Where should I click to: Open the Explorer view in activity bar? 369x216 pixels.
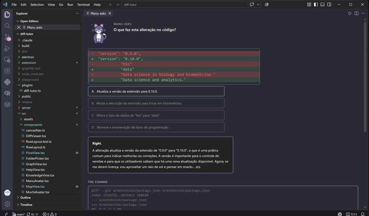coord(7,14)
